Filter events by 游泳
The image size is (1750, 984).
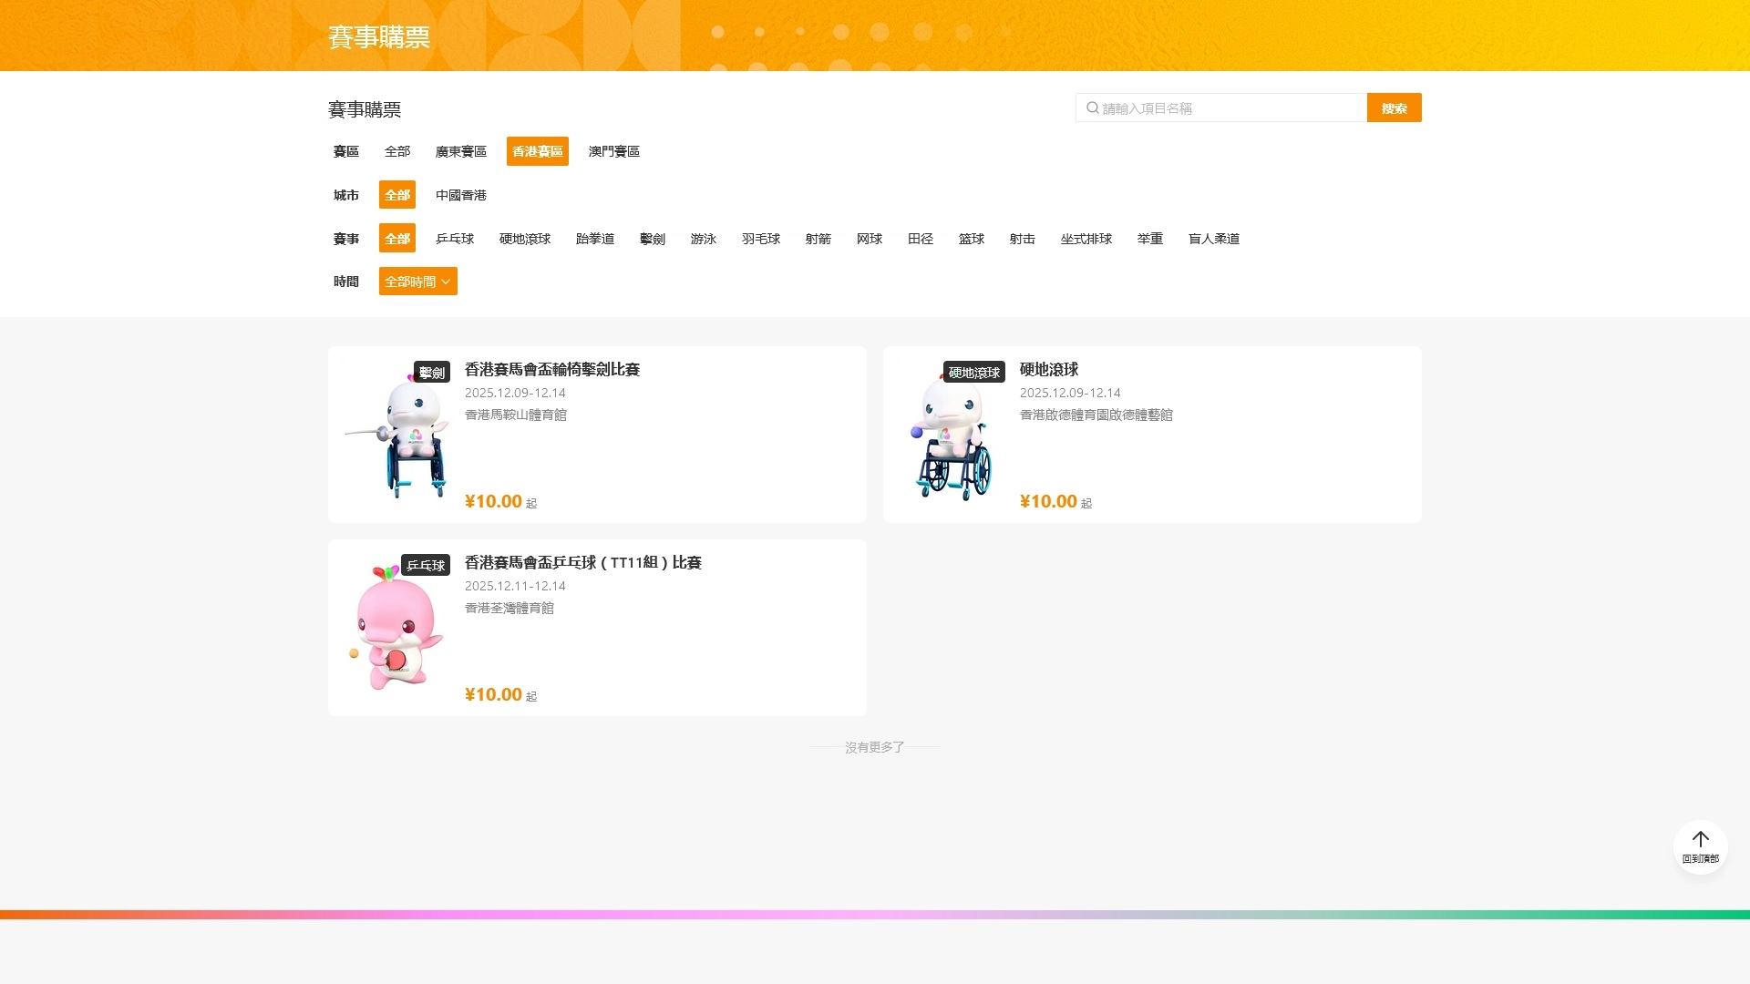point(703,239)
